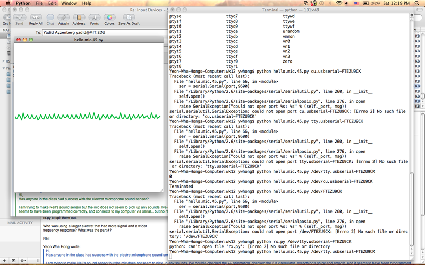
Task: Open the gear action dropdown in Mail sidebar
Action: pyautogui.click(x=23, y=261)
